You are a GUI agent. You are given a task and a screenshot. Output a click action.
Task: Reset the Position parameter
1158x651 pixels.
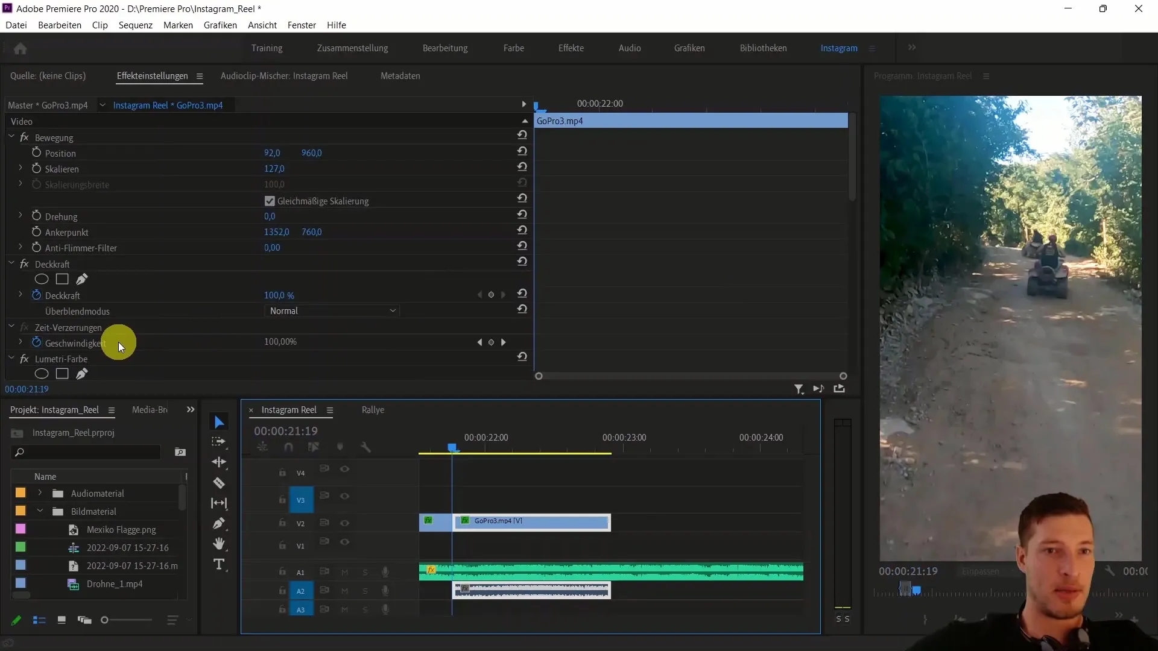[522, 151]
